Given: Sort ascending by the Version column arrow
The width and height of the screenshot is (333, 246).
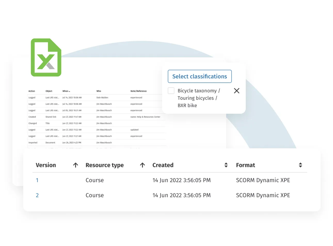Looking at the screenshot, I should [76, 165].
